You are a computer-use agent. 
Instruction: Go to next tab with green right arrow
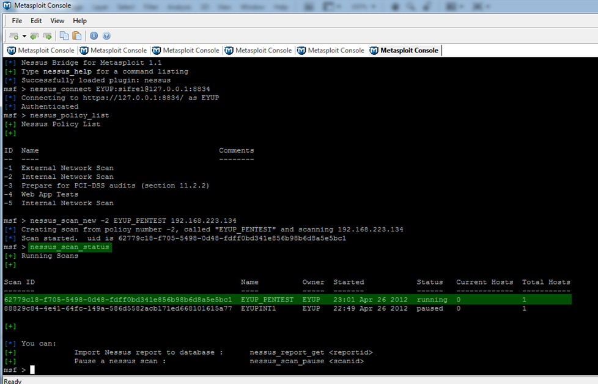pos(47,36)
